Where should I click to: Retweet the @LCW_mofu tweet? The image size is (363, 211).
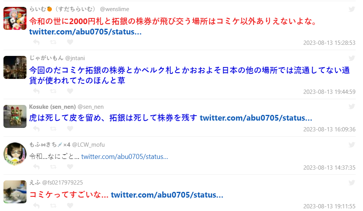pyautogui.click(x=53, y=167)
